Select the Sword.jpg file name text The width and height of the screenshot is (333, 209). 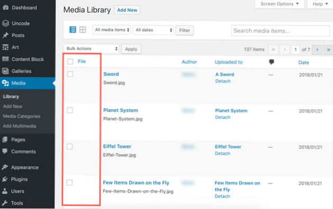[114, 82]
